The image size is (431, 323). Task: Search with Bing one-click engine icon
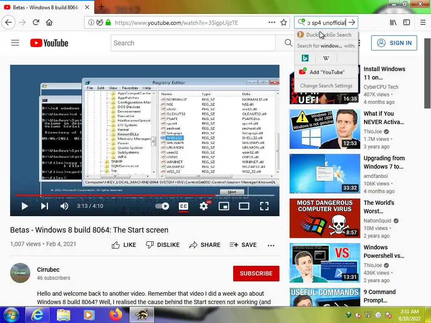pyautogui.click(x=305, y=58)
